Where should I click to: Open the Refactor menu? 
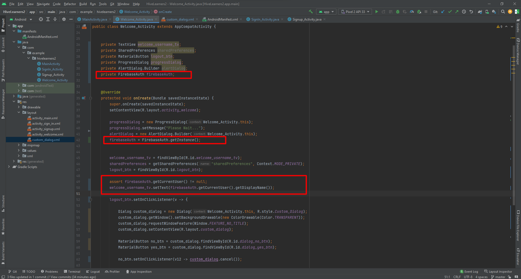point(70,4)
